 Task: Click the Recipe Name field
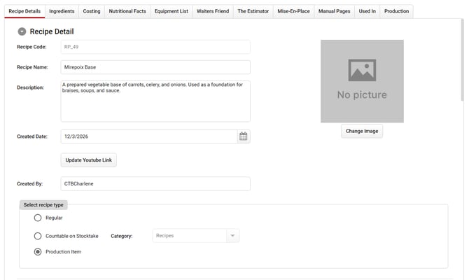(155, 67)
